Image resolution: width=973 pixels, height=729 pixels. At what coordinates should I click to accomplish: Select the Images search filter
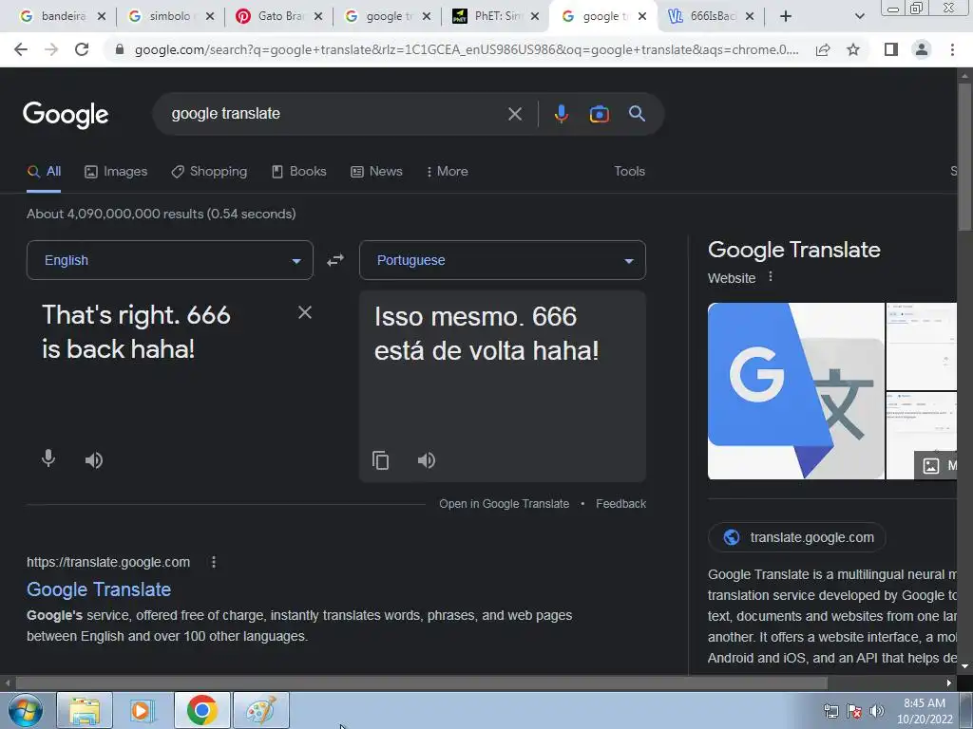[x=116, y=172]
